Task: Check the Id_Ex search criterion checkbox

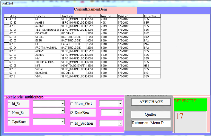Action: click(x=9, y=104)
